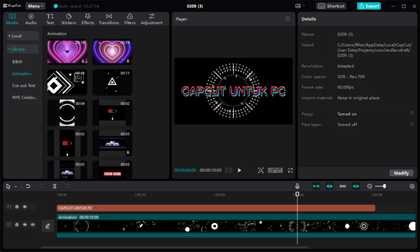Click the cover edit pencil button
This screenshot has height=252, width=420.
tap(48, 226)
